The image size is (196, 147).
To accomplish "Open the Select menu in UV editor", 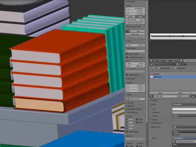I will pyautogui.click(x=163, y=61).
